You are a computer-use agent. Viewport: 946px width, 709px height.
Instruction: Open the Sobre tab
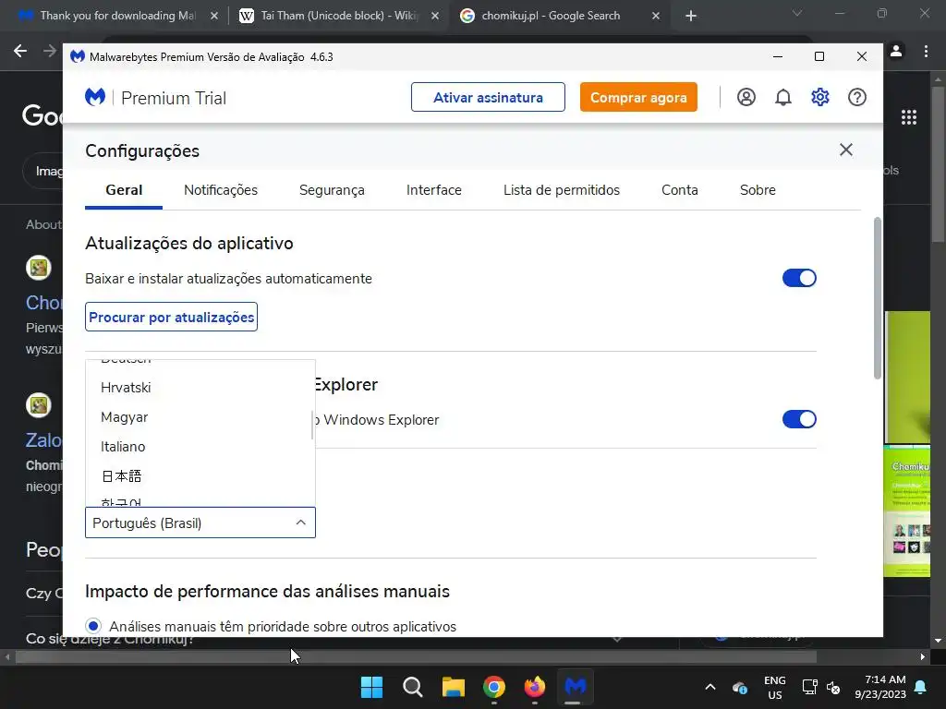pyautogui.click(x=758, y=190)
